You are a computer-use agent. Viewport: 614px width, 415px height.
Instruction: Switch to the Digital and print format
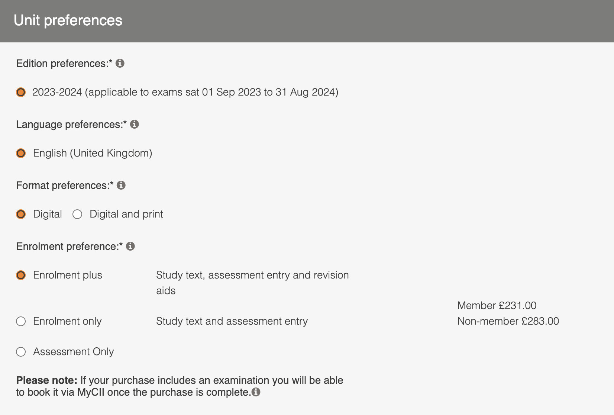(77, 214)
